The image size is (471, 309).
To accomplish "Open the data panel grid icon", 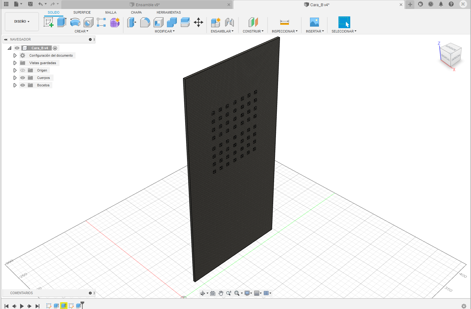I will pyautogui.click(x=6, y=4).
